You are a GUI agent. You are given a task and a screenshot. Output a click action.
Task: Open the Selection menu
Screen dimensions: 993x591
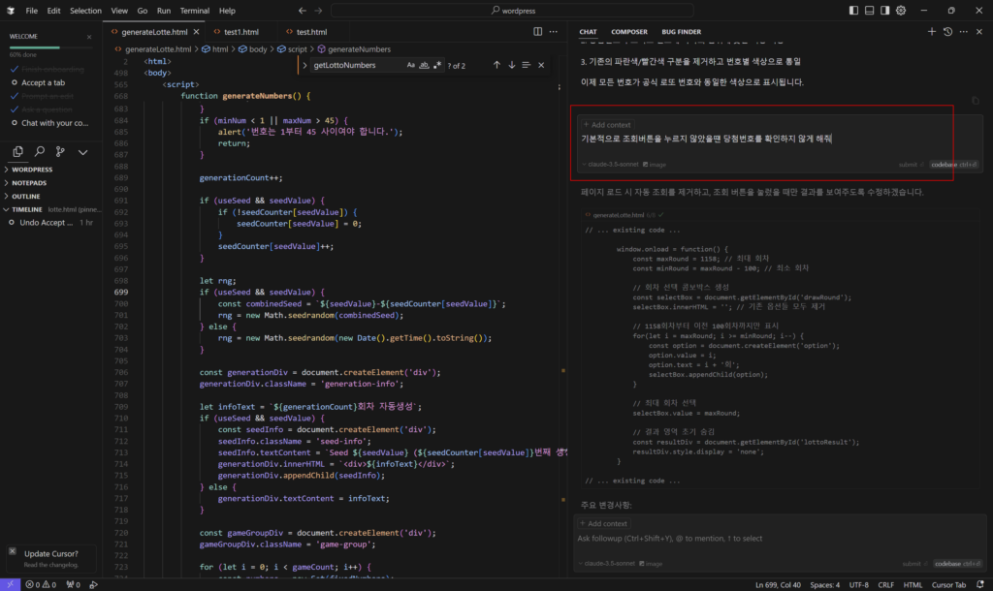point(85,11)
